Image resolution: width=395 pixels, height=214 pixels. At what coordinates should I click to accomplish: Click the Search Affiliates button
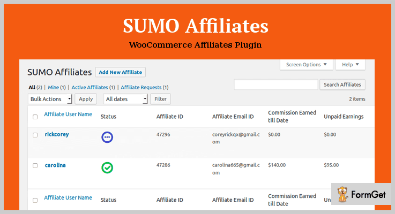pos(342,85)
